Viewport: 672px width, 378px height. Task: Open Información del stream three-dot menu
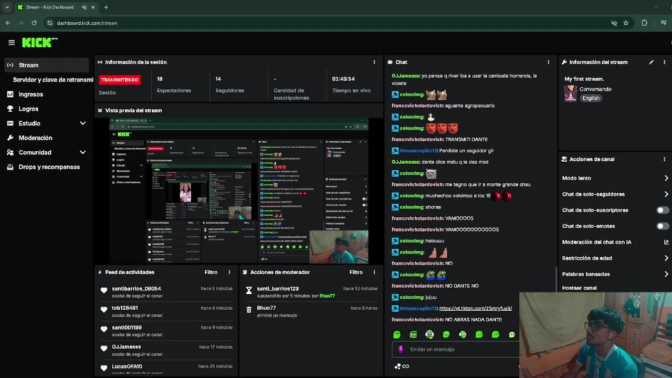tap(665, 62)
